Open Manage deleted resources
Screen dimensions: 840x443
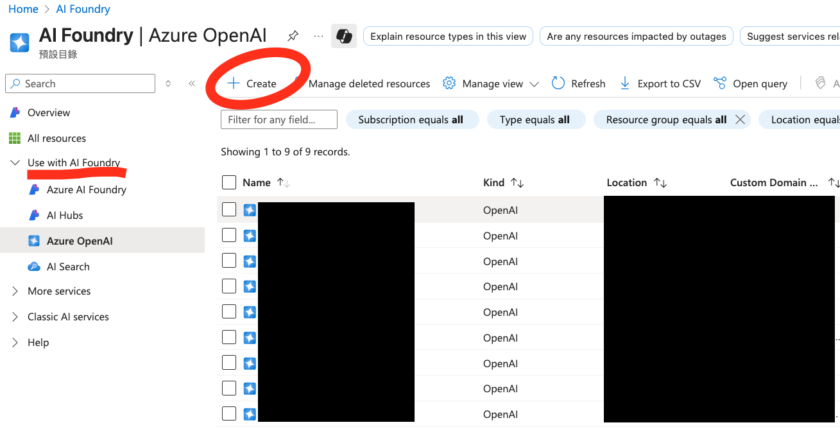369,83
